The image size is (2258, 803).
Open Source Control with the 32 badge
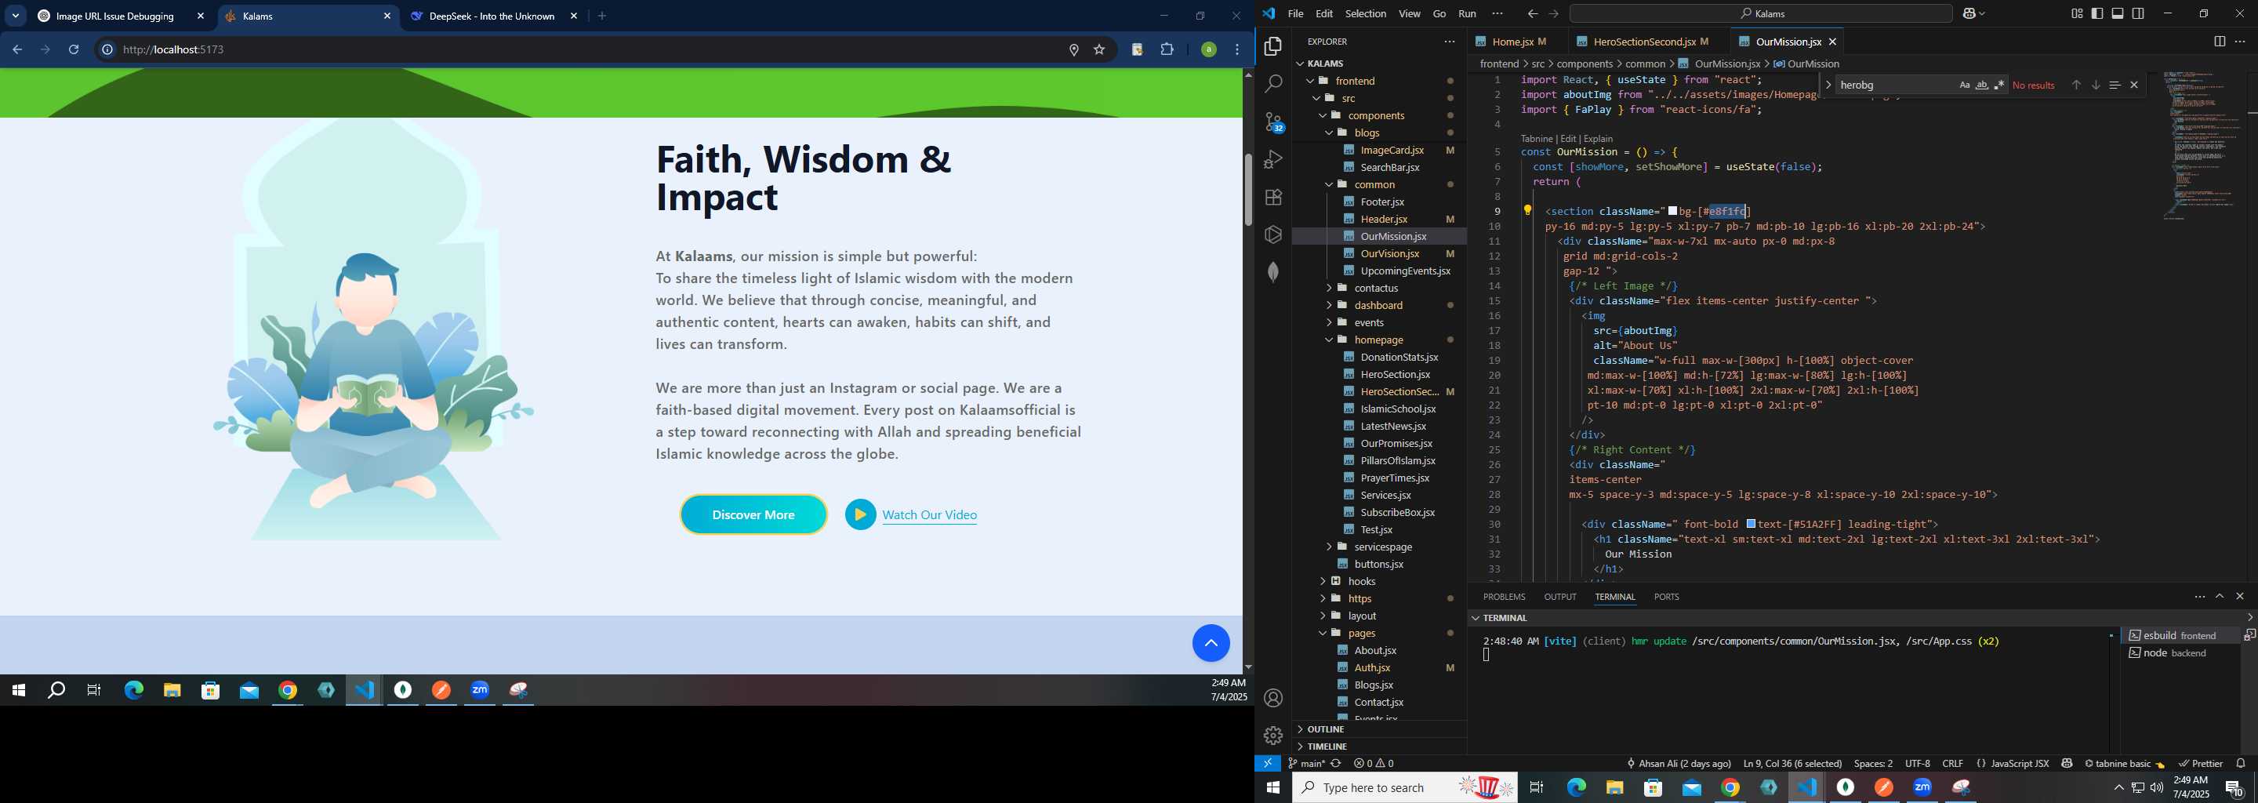tap(1272, 122)
